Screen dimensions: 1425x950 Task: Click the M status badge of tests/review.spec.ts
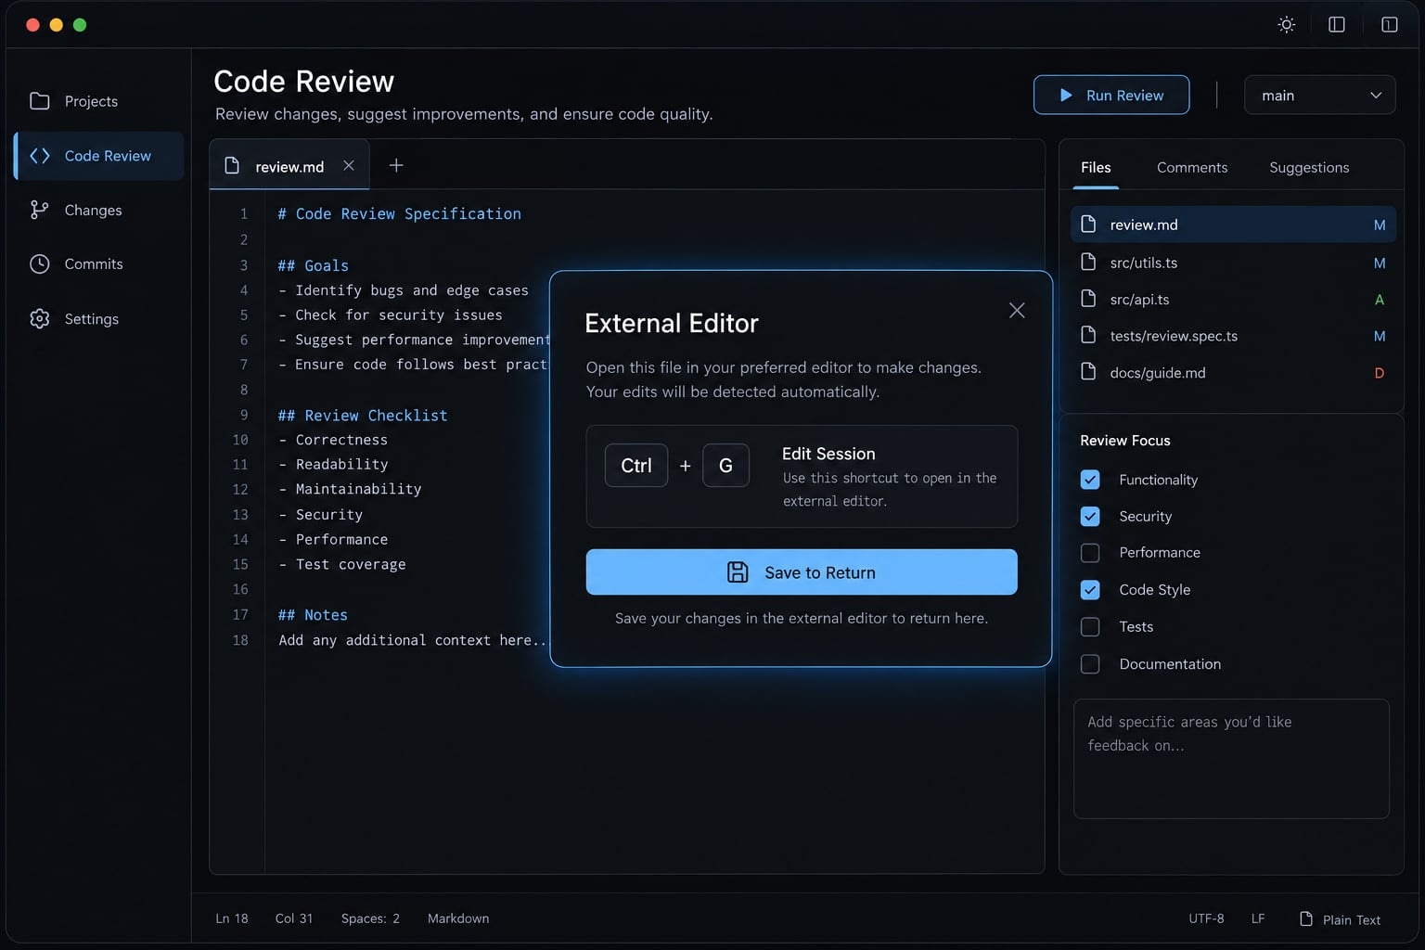[x=1380, y=336]
